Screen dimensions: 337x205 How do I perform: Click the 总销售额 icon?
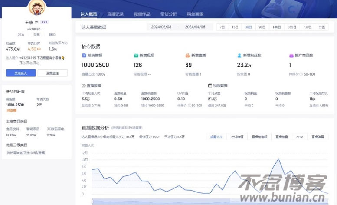(84, 56)
